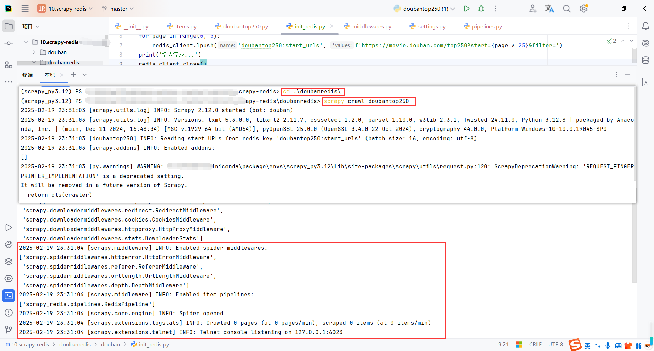Open the Python Console tool window
654x351 pixels.
click(9, 245)
